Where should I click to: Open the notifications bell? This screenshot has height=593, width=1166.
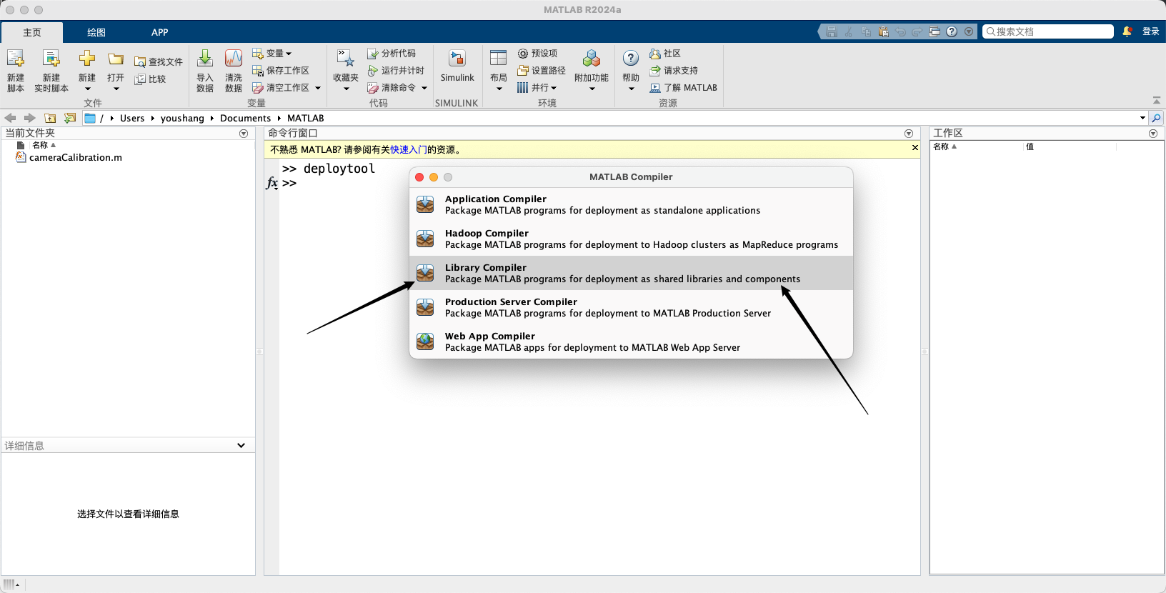pyautogui.click(x=1127, y=31)
